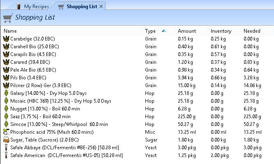Click the hop icon next to Saaz
Viewport: 274px width, 164px height.
coord(6,117)
